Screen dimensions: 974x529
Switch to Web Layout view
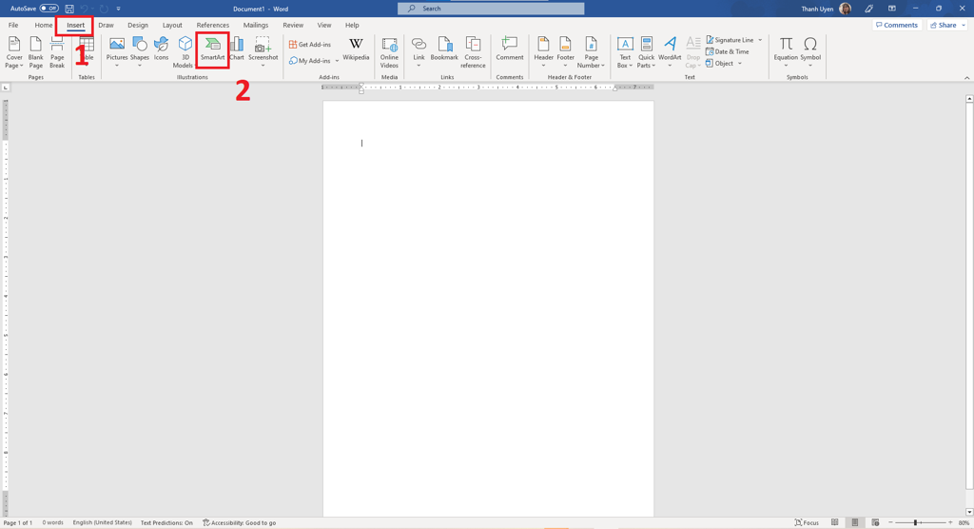point(875,522)
